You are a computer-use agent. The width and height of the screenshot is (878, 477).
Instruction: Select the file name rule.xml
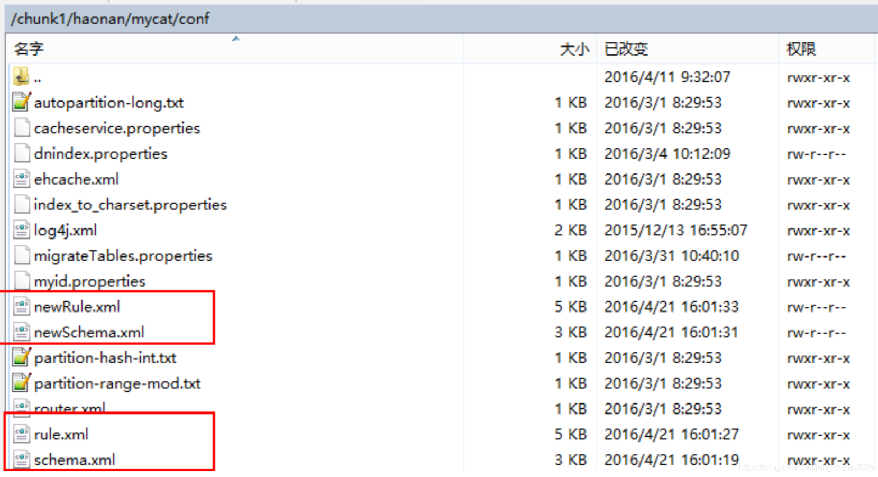coord(61,434)
